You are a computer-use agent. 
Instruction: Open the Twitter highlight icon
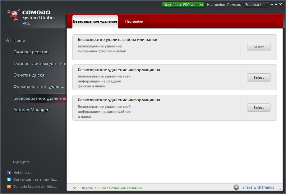tap(9, 179)
